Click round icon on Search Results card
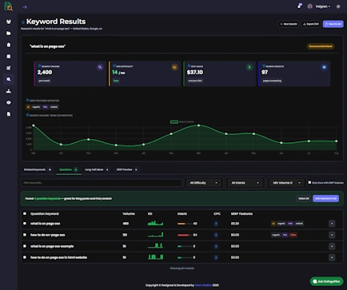 pos(324,67)
